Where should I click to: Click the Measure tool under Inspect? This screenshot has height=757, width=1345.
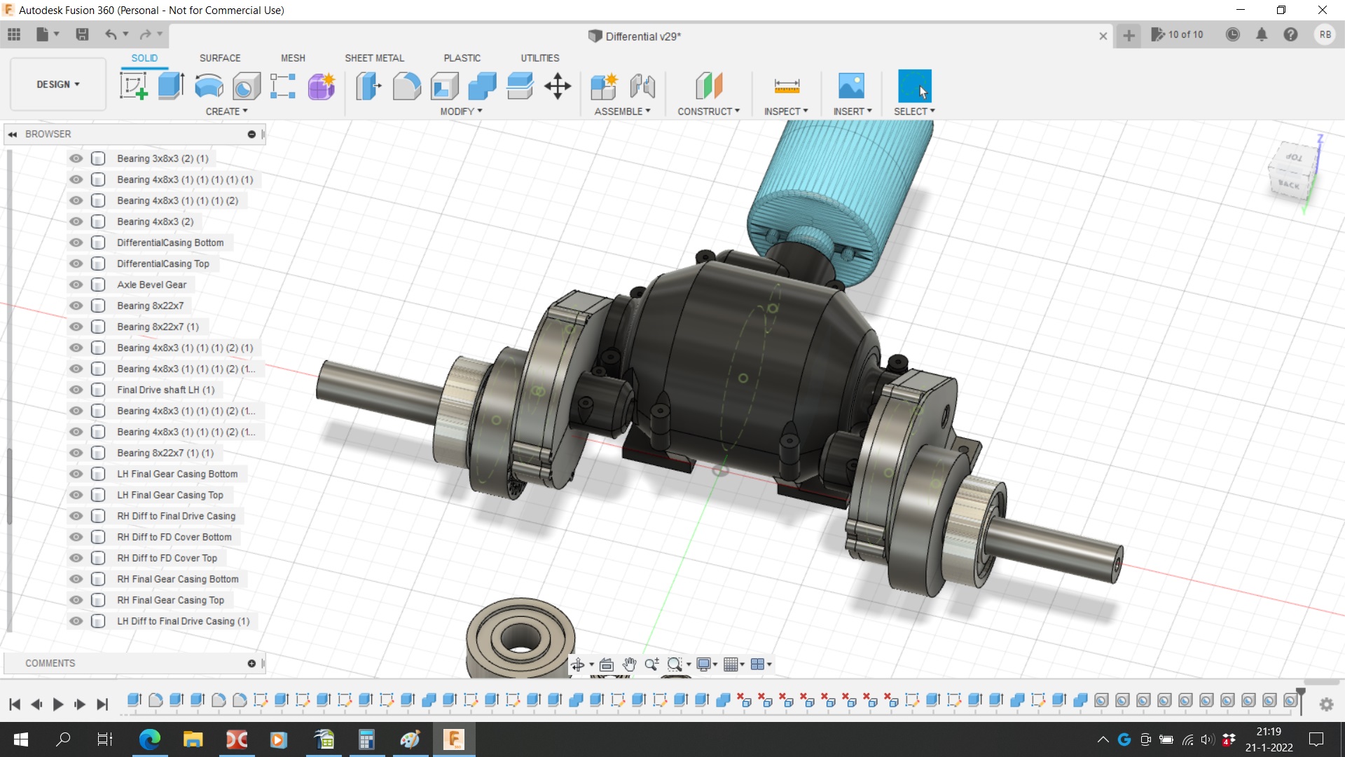[x=786, y=86]
